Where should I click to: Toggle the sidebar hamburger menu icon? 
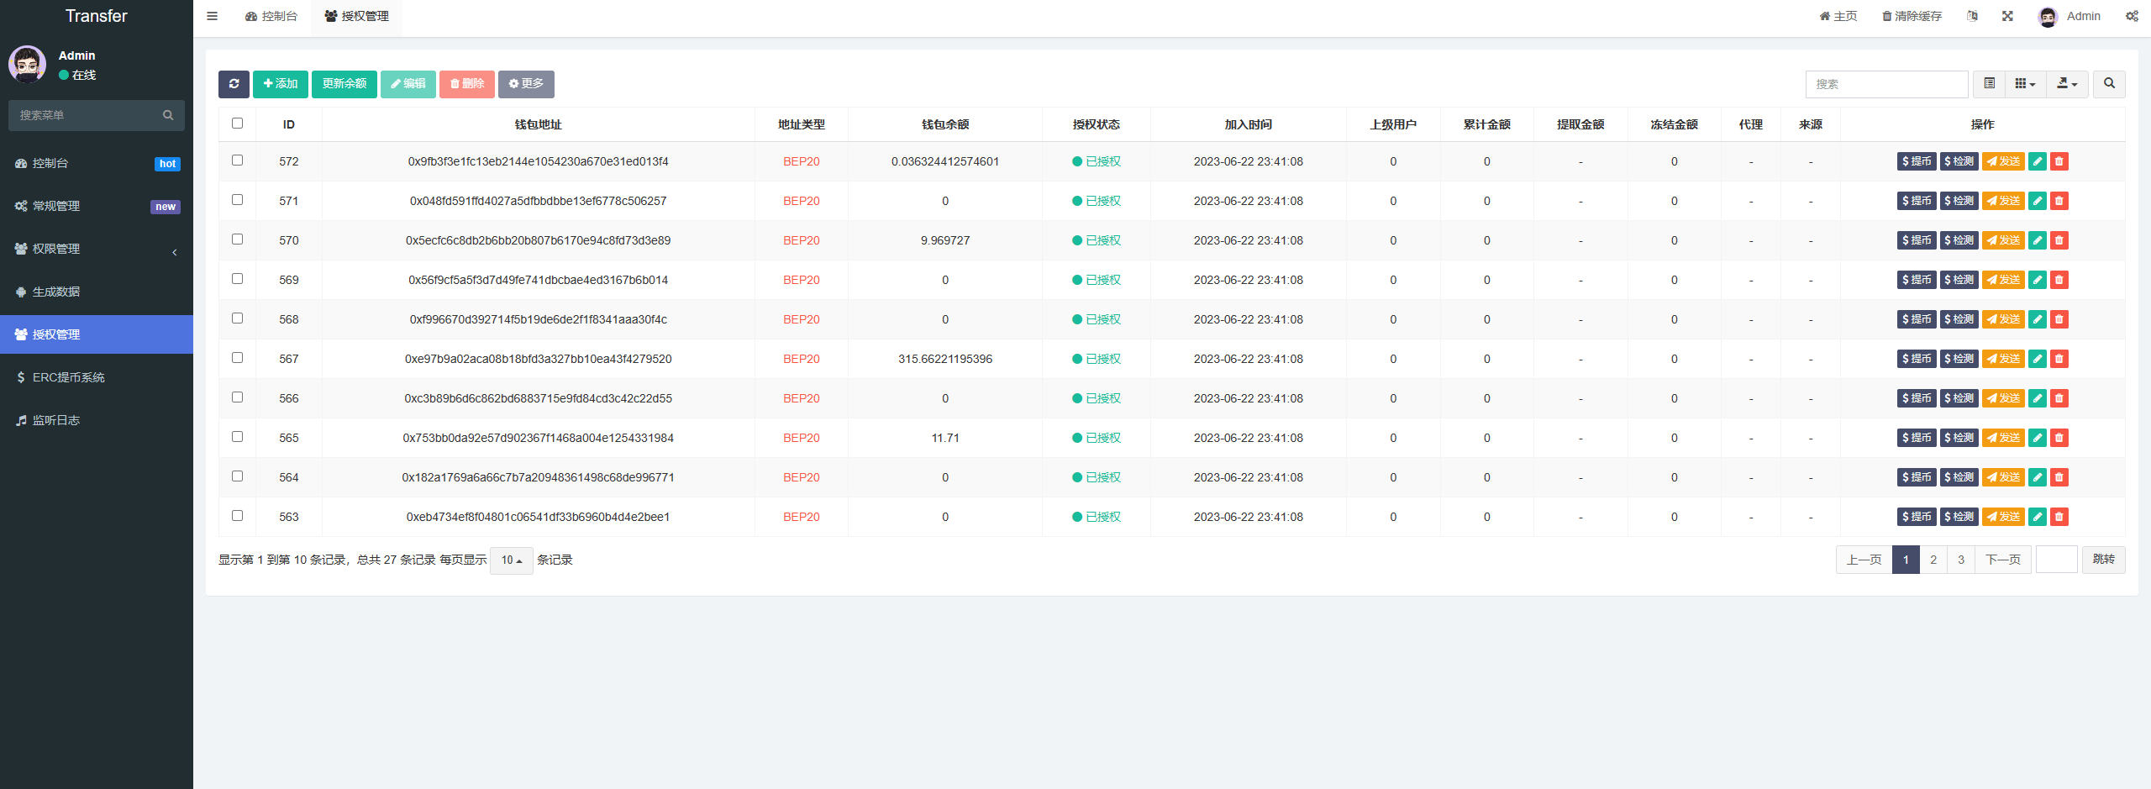213,16
